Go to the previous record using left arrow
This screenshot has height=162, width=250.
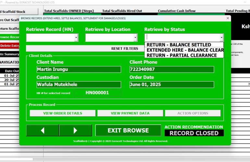coord(42,130)
